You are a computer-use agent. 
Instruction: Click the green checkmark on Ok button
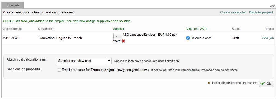click(263, 84)
